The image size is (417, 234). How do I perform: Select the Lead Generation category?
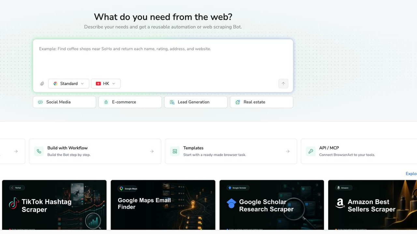[196, 102]
